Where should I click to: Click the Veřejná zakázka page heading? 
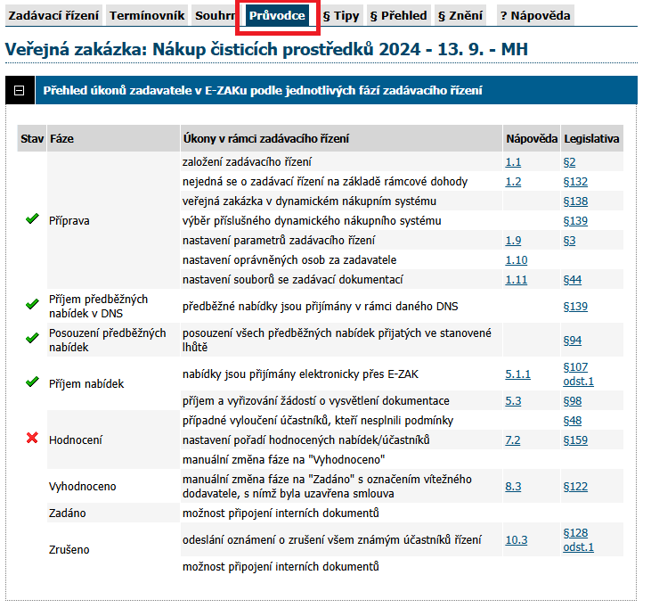coord(266,49)
